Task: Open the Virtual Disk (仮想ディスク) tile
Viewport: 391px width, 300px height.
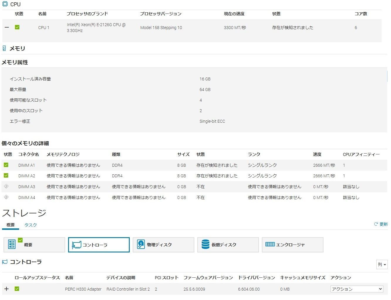Action: point(228,245)
